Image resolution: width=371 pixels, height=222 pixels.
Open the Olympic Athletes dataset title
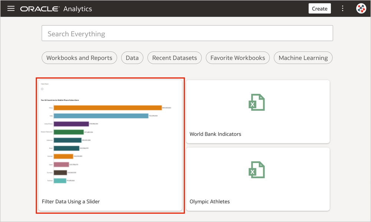click(x=210, y=202)
